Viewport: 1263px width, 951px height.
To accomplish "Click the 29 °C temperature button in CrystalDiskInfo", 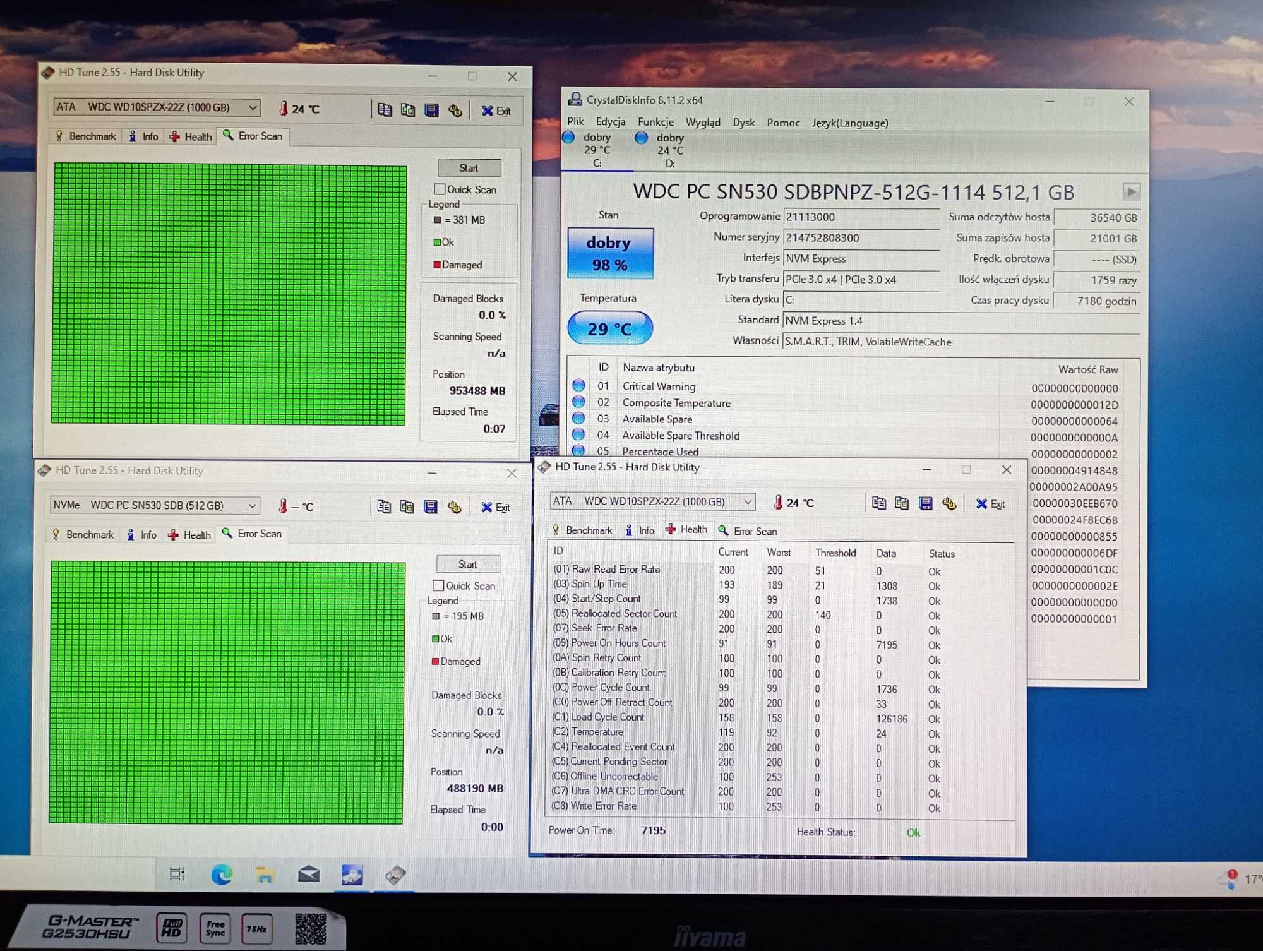I will click(x=609, y=328).
